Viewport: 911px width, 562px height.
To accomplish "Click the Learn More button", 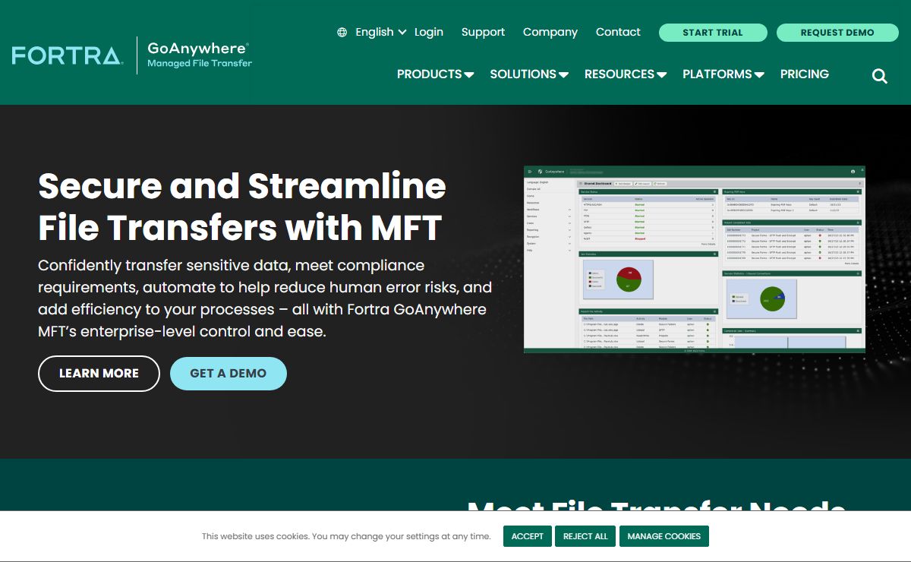I will (99, 374).
